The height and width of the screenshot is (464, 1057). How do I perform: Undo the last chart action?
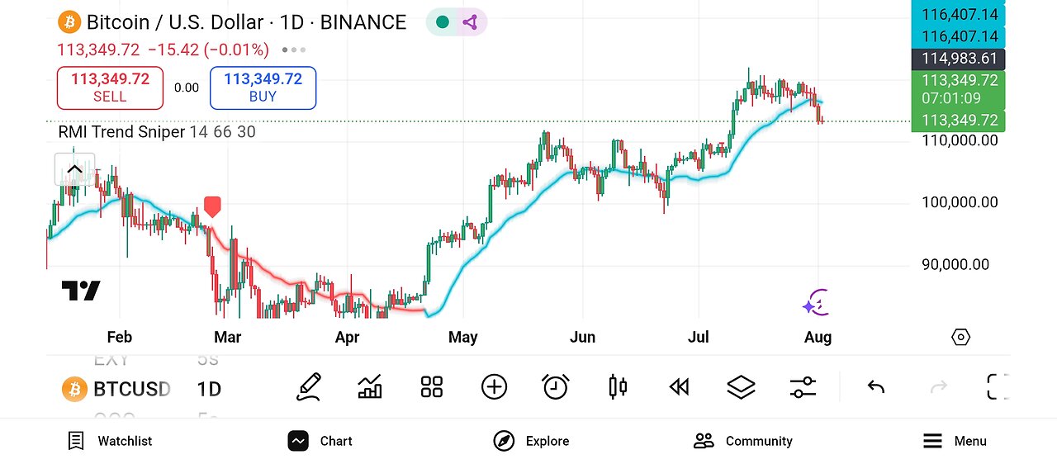[876, 386]
